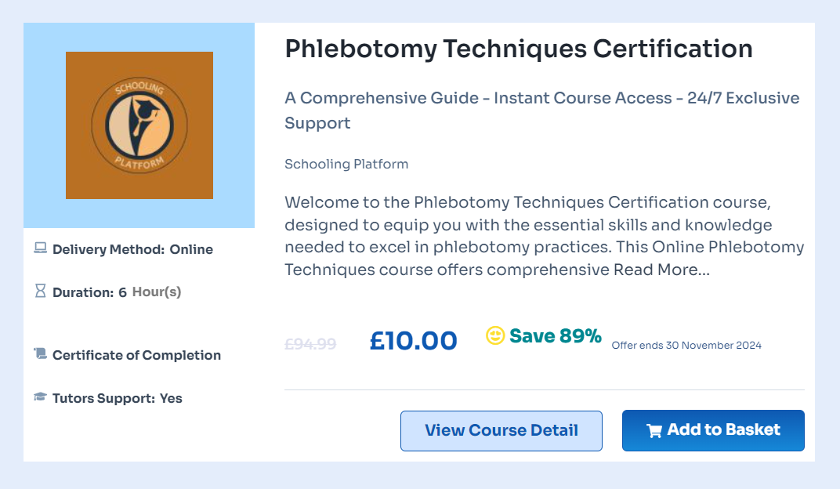This screenshot has height=489, width=840.
Task: Open Phlebotomy Techniques Certification title link
Action: click(519, 49)
